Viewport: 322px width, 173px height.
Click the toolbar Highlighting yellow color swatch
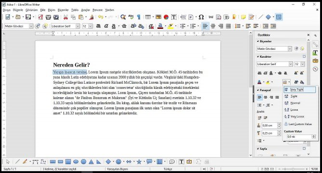pyautogui.click(x=170, y=26)
